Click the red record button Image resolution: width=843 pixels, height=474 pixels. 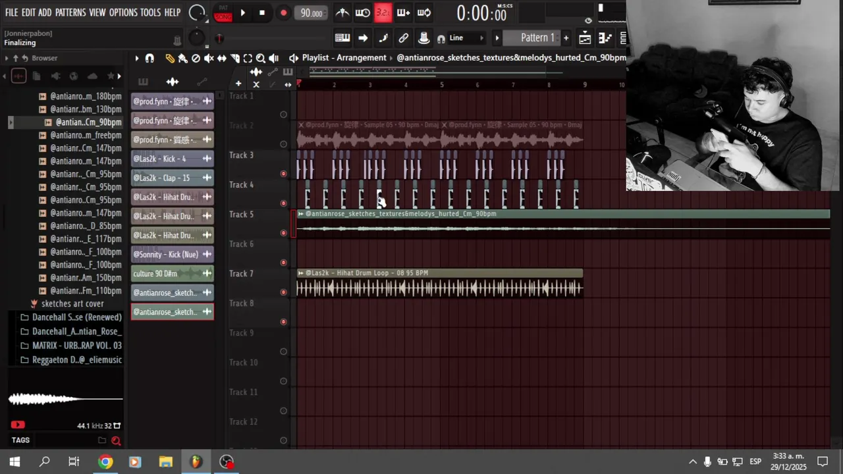tap(283, 13)
